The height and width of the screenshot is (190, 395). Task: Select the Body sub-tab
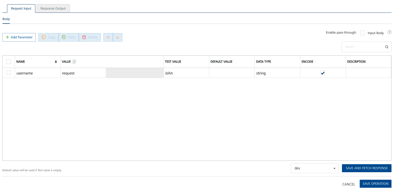[x=6, y=19]
